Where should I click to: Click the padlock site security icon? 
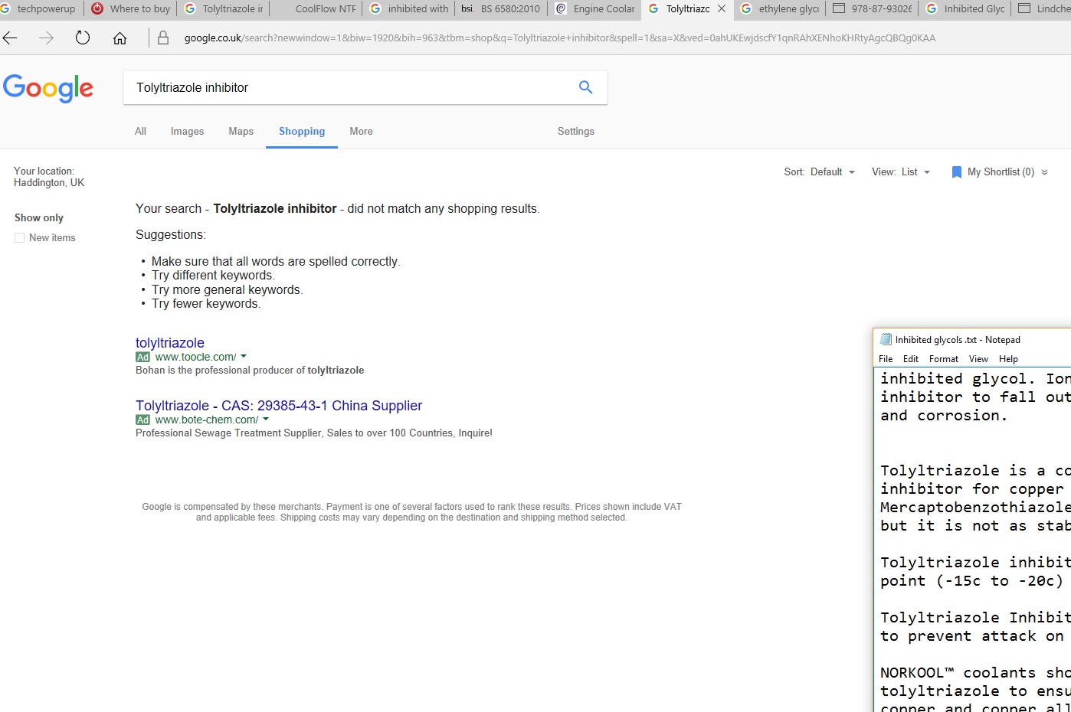pyautogui.click(x=163, y=38)
